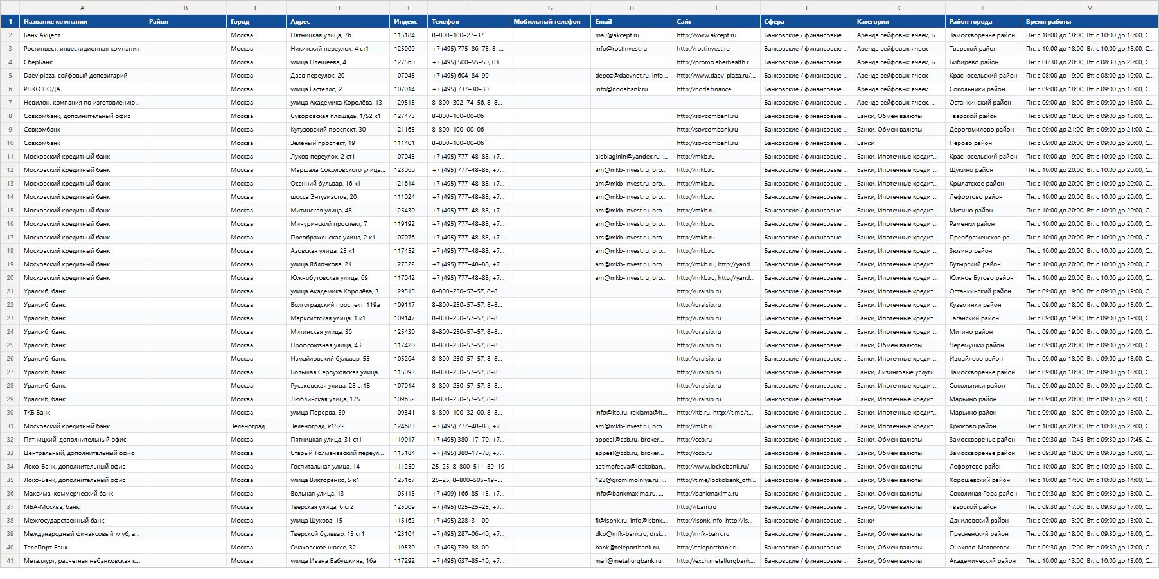Select column M header letter
This screenshot has width=1159, height=579.
[1090, 8]
